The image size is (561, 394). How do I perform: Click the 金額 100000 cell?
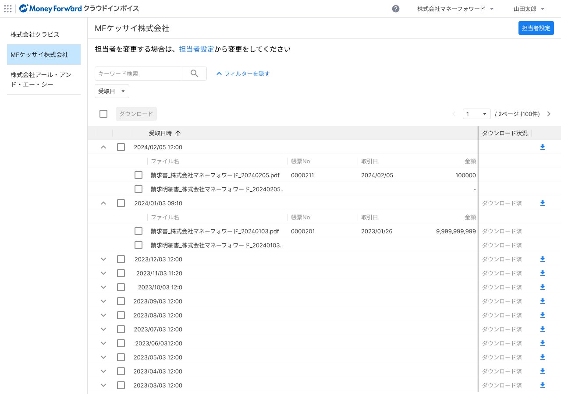(465, 175)
